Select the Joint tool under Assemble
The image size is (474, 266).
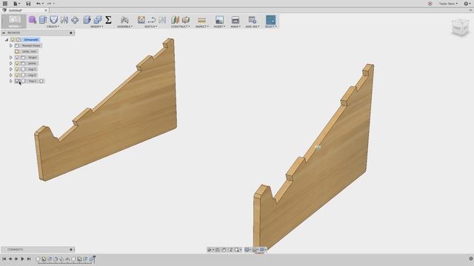click(x=124, y=20)
